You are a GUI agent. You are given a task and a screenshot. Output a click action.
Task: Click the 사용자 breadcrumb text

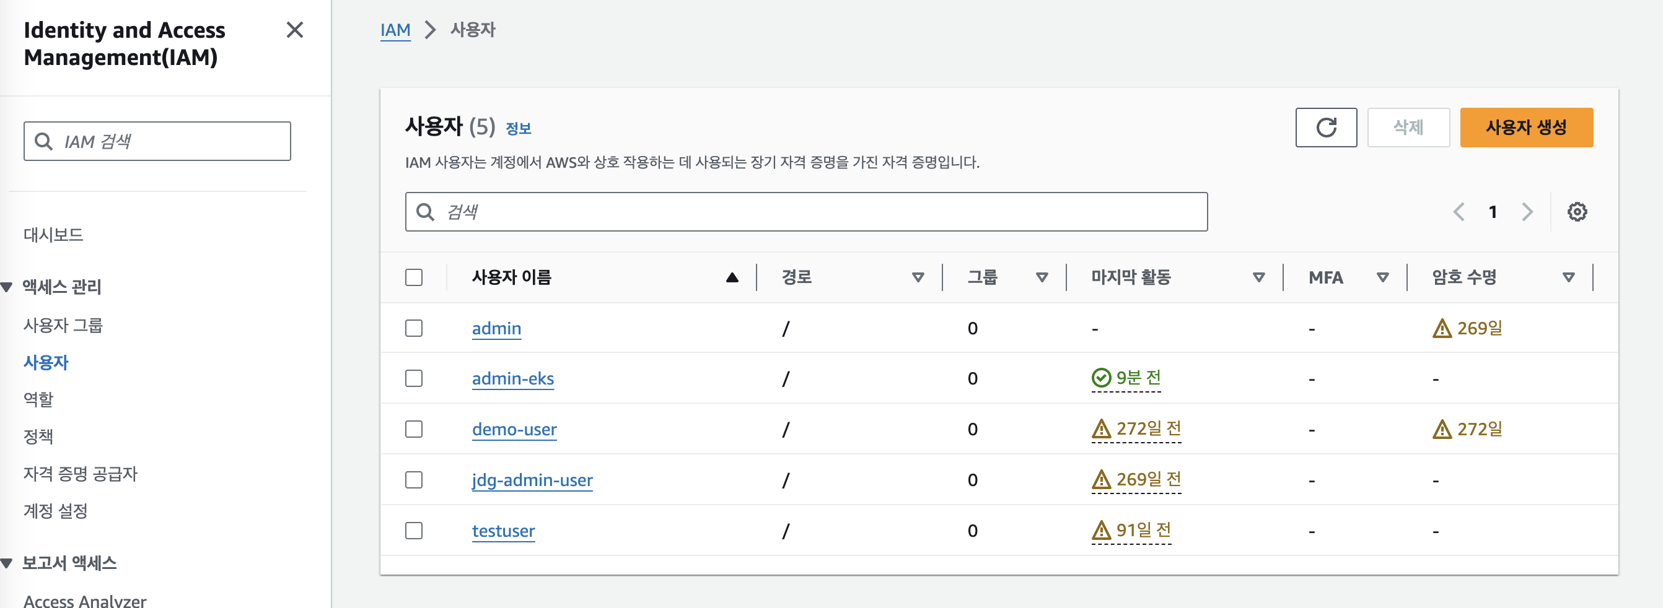coord(473,30)
